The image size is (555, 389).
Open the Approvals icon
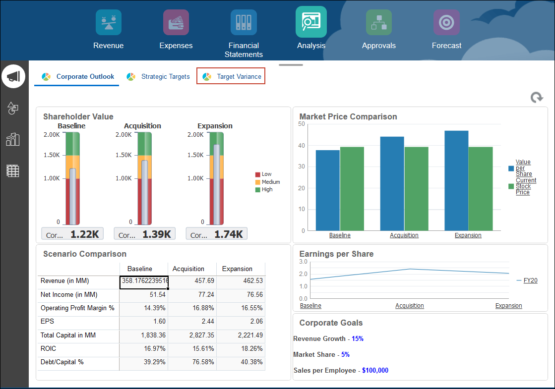pyautogui.click(x=378, y=22)
